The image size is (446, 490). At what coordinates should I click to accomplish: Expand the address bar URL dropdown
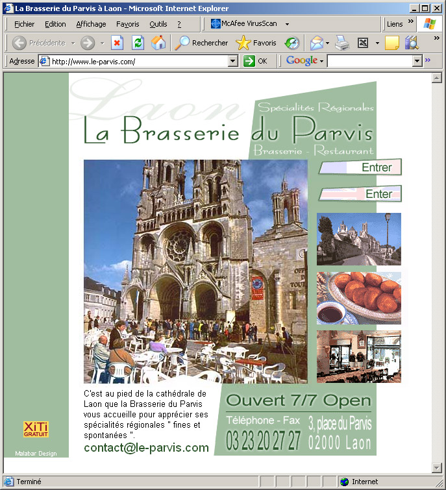point(233,61)
